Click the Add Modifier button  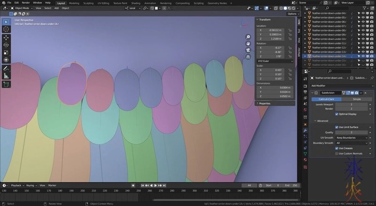point(320,86)
